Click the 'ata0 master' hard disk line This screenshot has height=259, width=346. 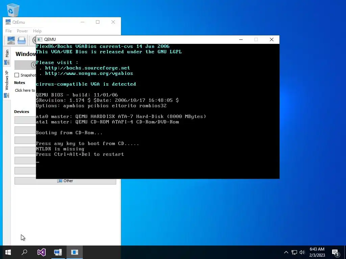click(x=121, y=116)
